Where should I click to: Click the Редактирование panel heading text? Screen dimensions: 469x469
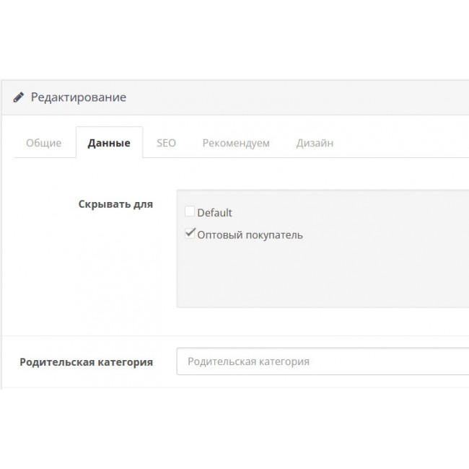click(x=78, y=97)
